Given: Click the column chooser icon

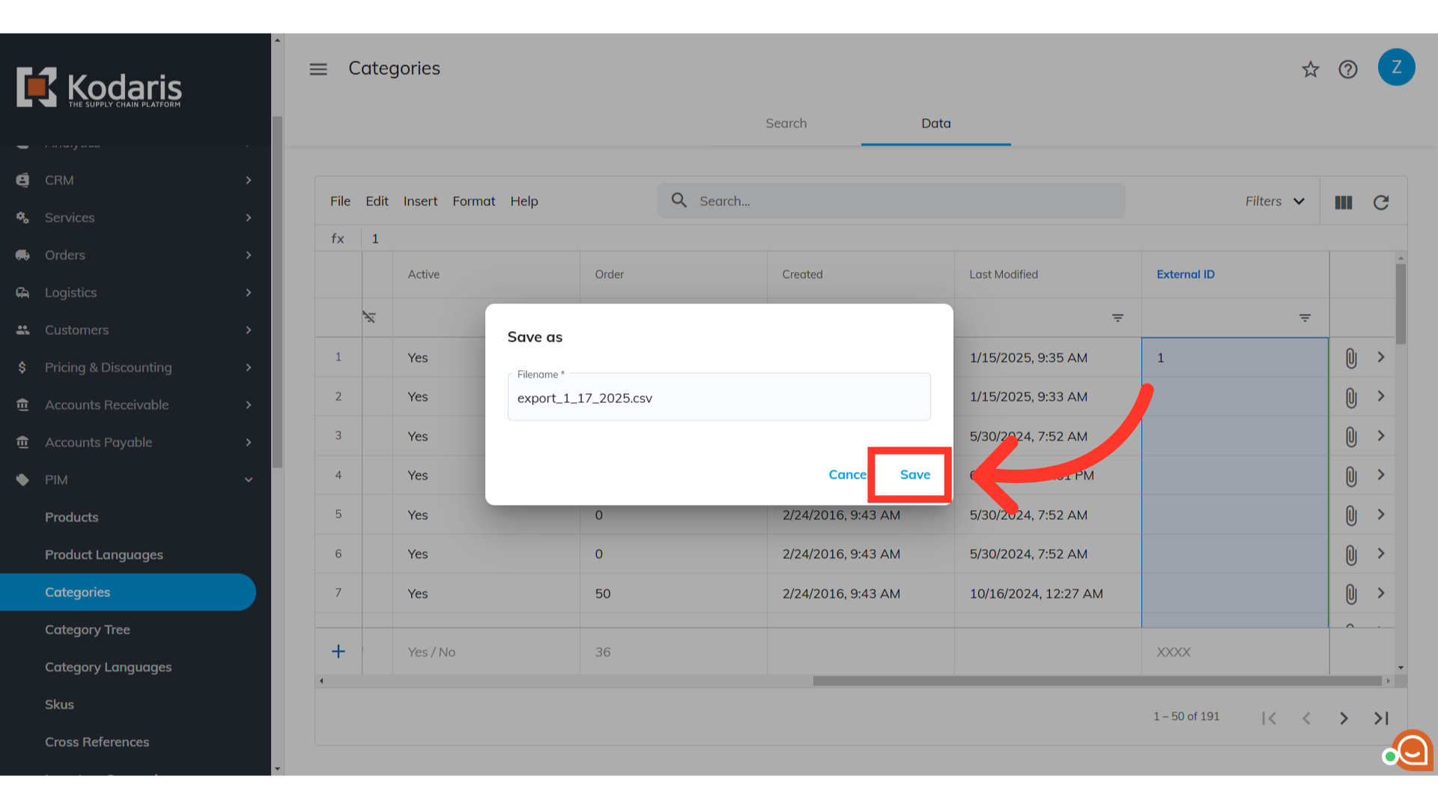Looking at the screenshot, I should click(1344, 202).
